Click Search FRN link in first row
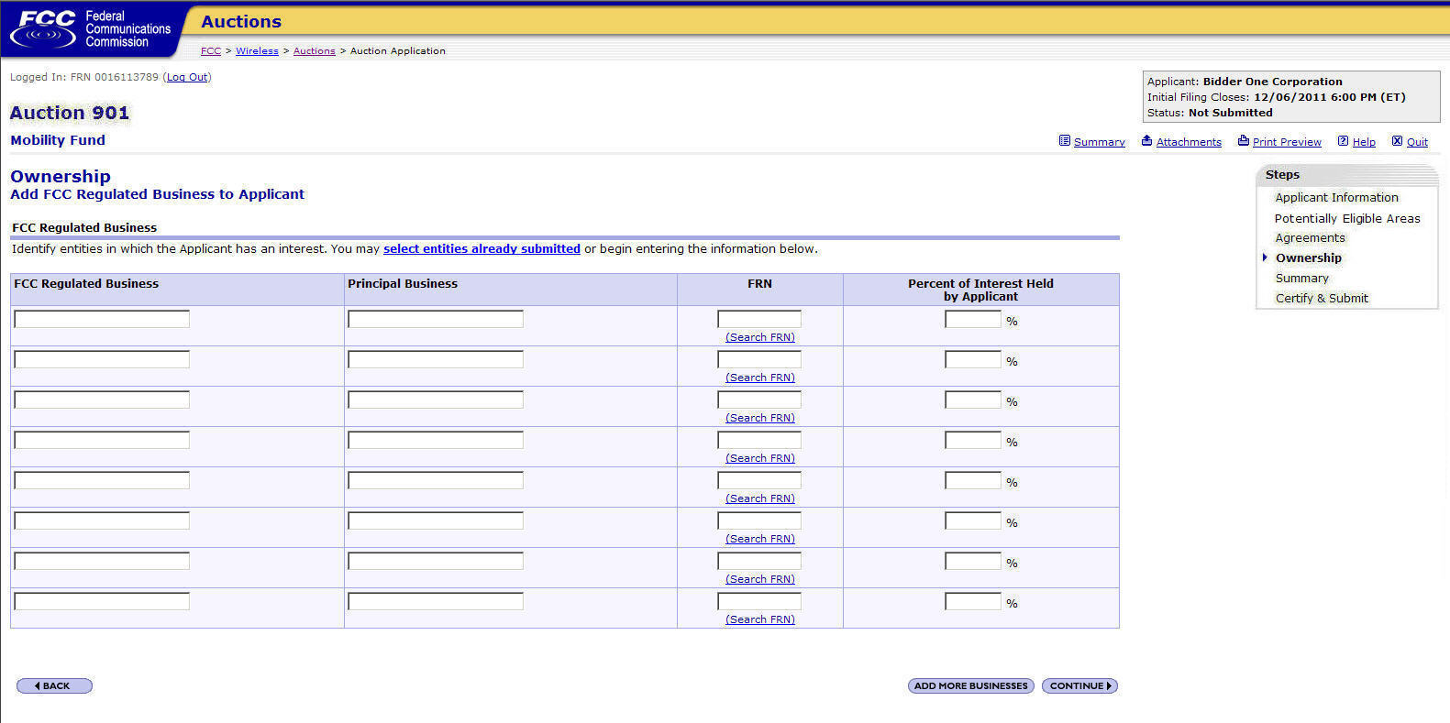 [x=760, y=338]
